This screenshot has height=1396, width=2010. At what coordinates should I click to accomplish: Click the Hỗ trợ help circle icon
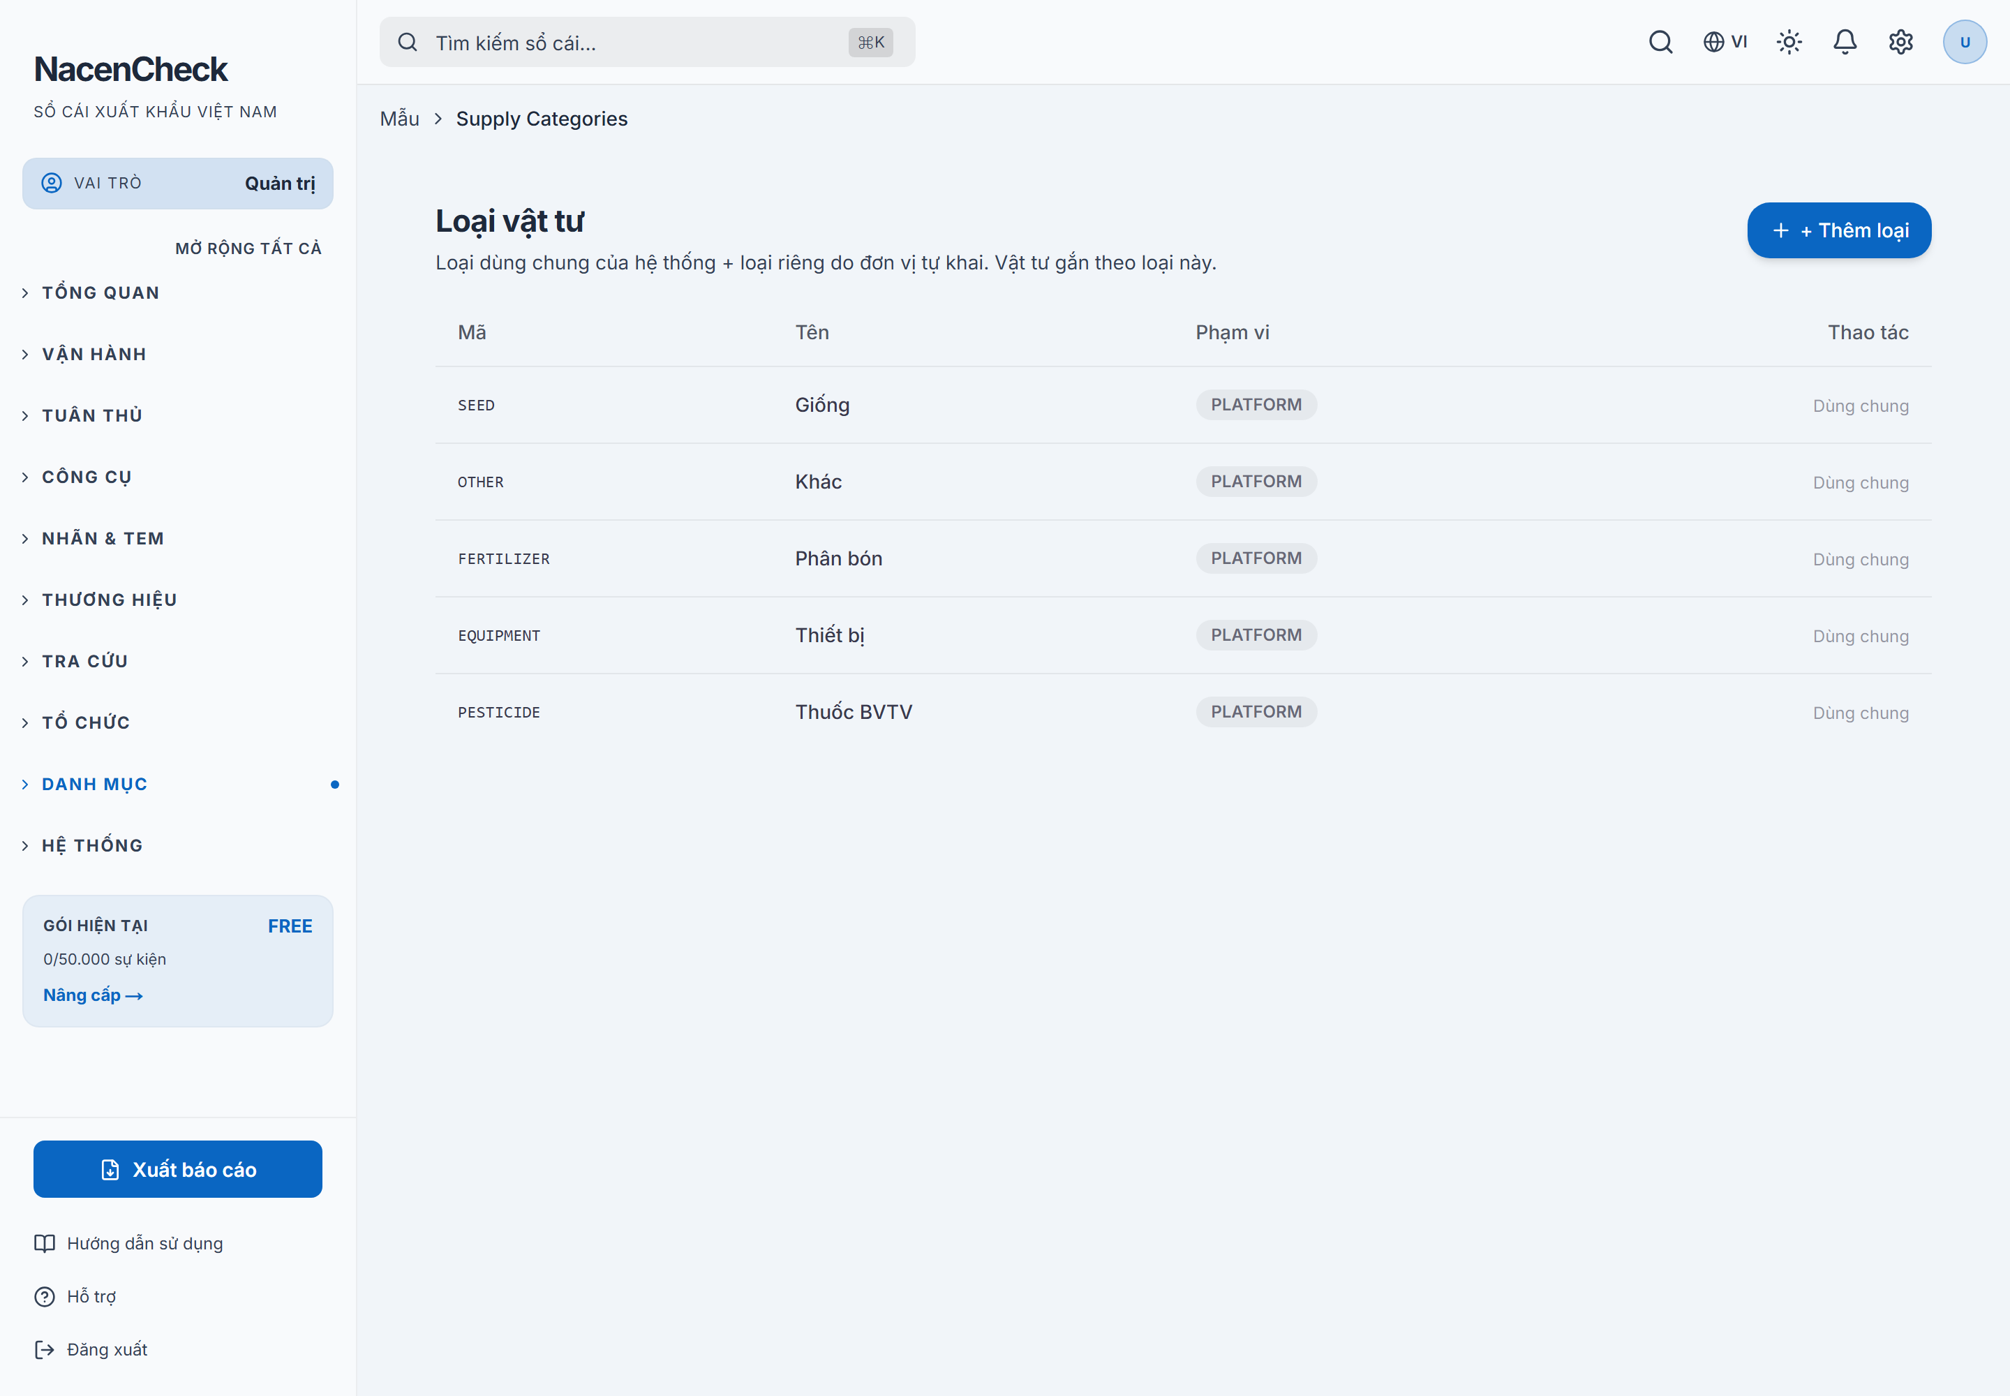pos(45,1296)
